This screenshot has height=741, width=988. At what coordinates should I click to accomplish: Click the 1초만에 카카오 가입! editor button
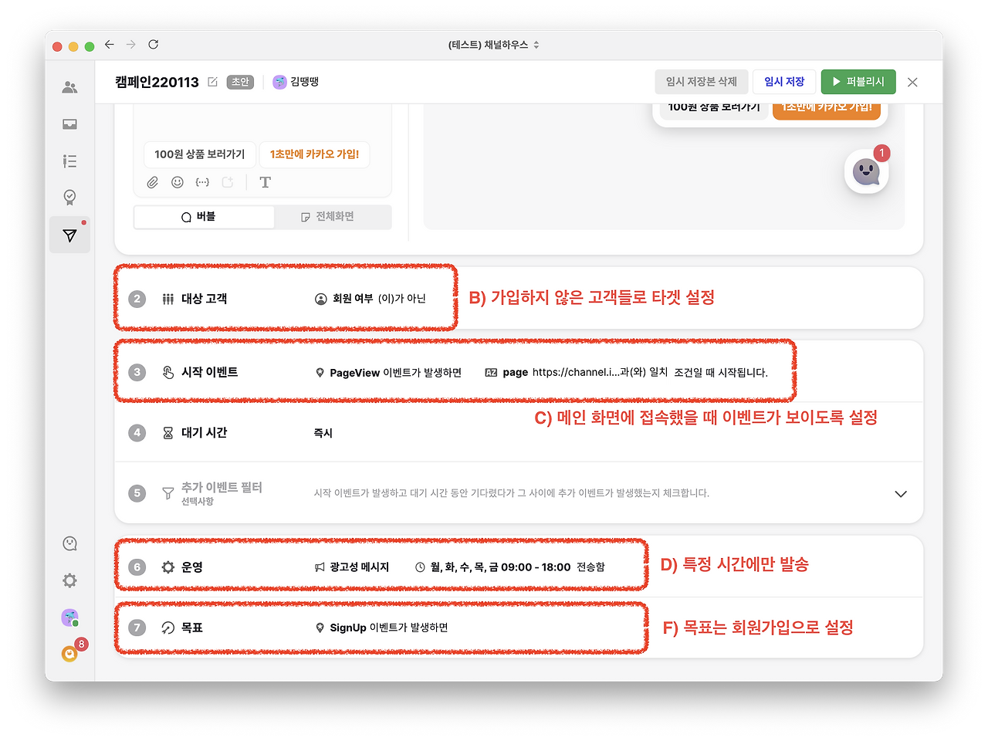tap(314, 154)
